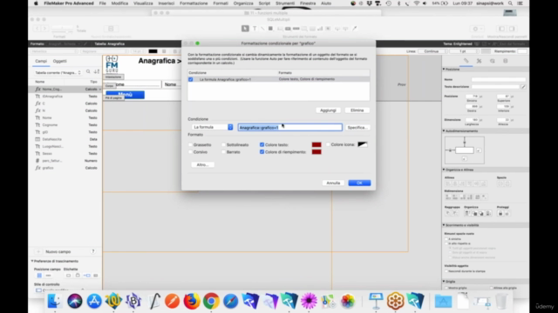Screen dimensions: 558x313
Task: Enable the Barrato checkbox
Action: pyautogui.click(x=223, y=152)
